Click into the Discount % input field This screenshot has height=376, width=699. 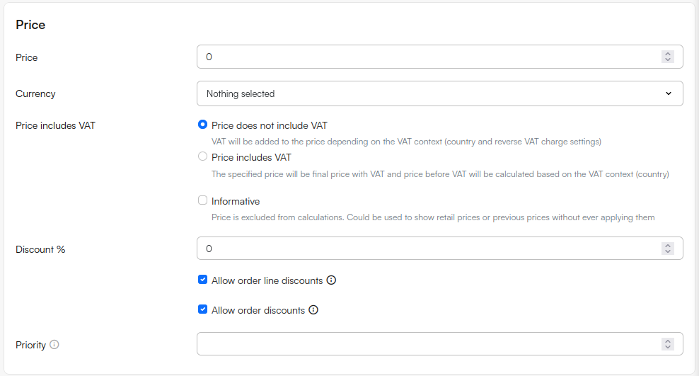coord(424,249)
